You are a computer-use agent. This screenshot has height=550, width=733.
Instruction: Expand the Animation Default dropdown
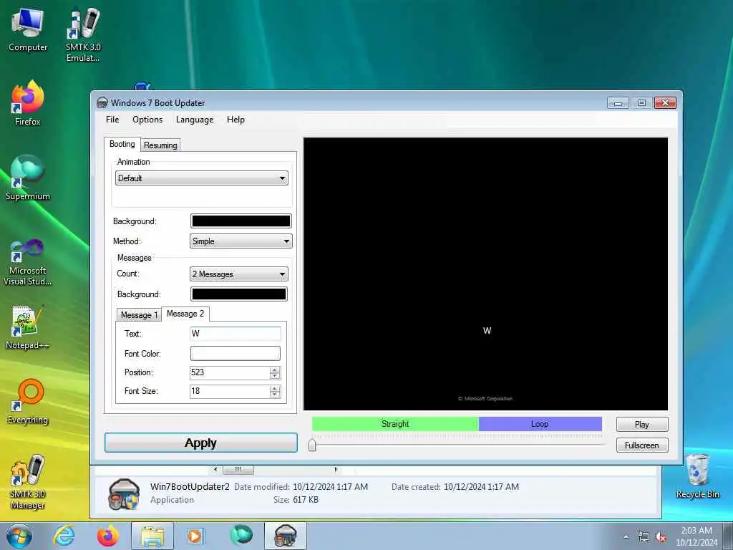point(201,178)
